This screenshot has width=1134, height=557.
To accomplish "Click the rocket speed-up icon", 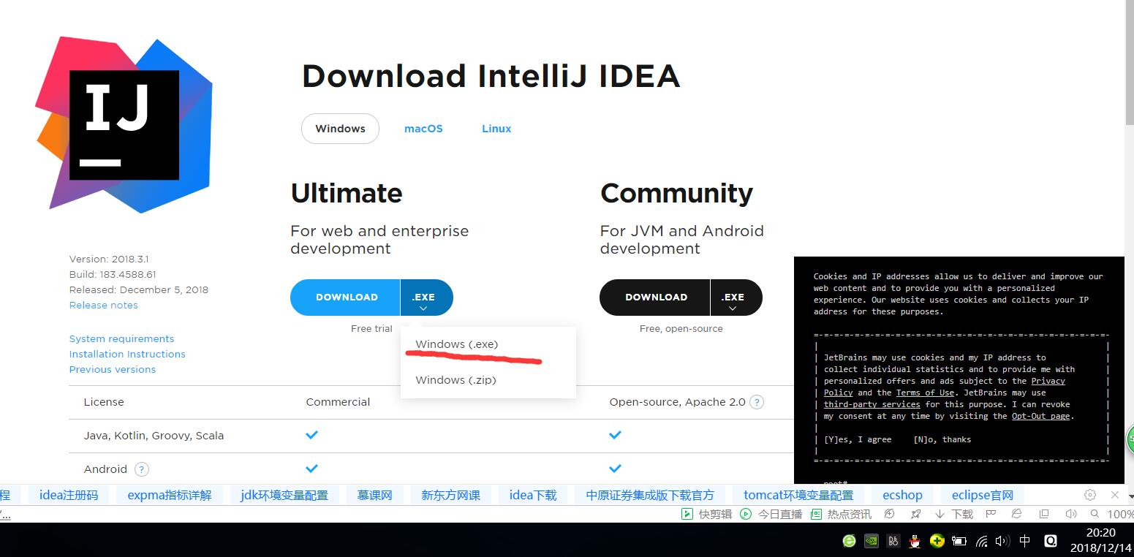I will click(915, 514).
